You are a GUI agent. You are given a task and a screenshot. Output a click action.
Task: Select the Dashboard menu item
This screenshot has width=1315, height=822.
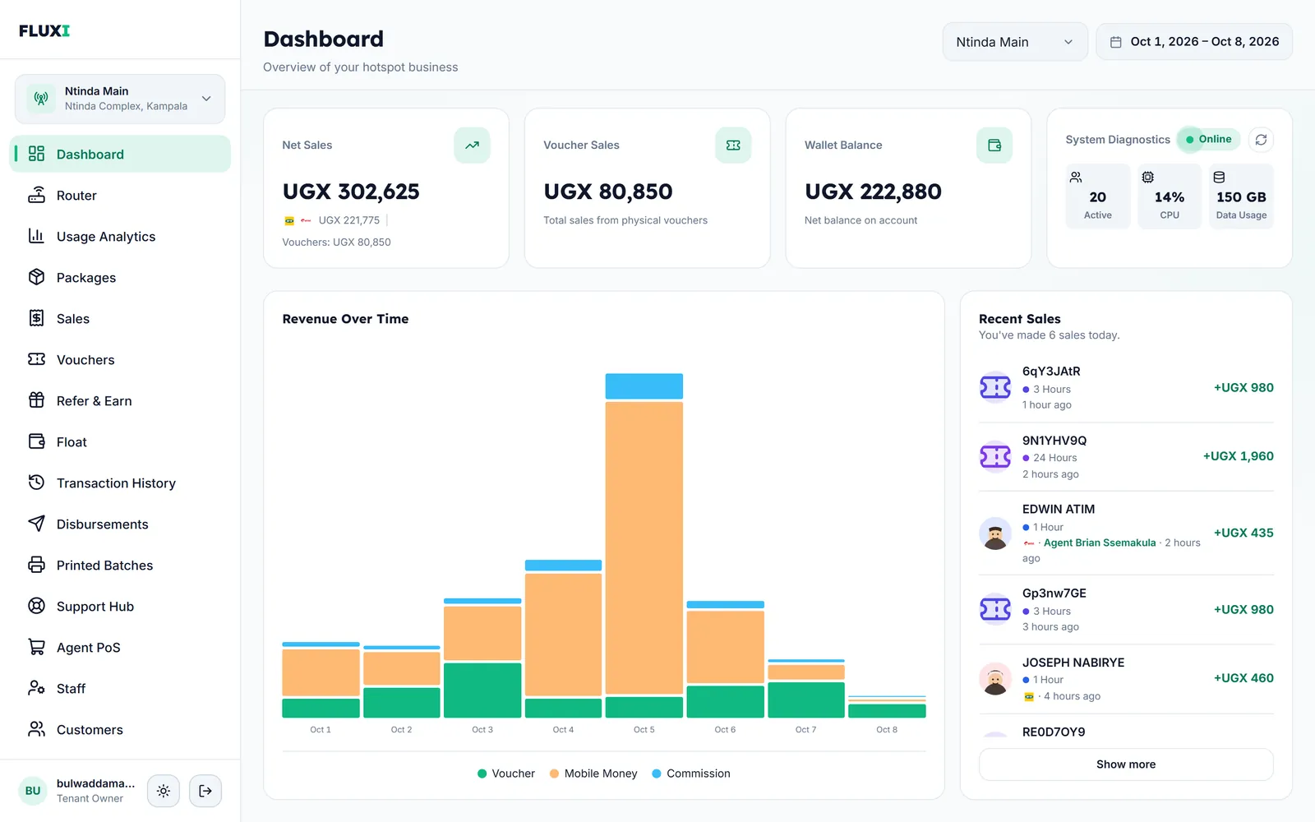[x=120, y=154]
